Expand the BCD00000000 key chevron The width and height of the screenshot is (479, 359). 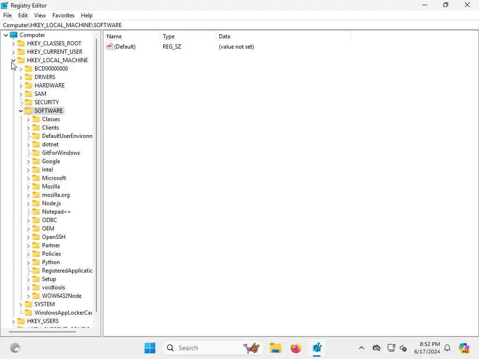21,69
